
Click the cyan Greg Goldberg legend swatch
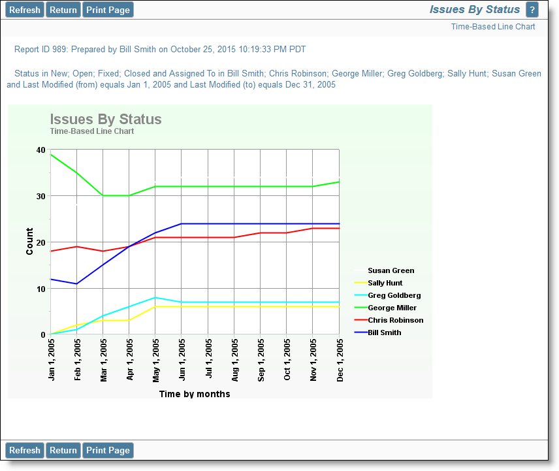360,295
